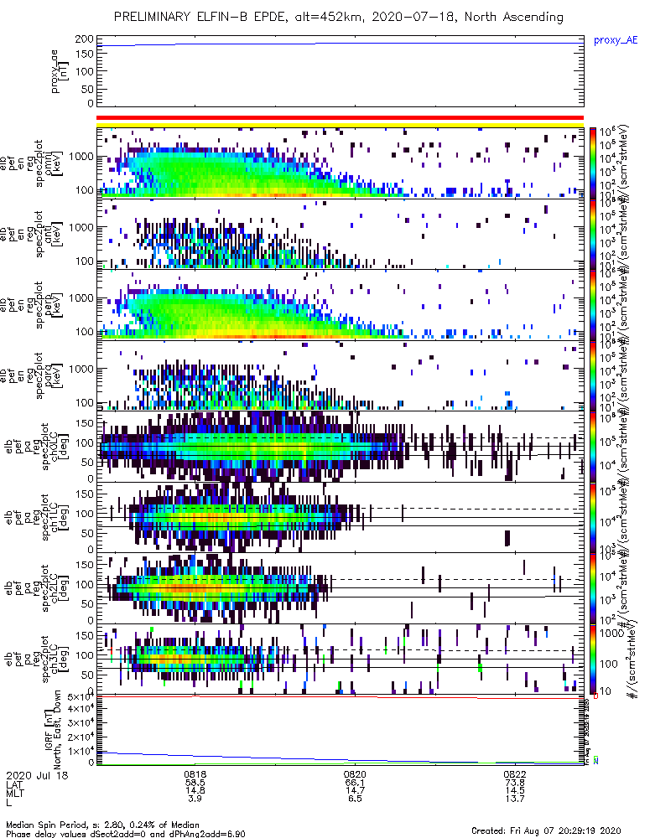Select the blue 'proxy_AE' legend label
Image resolution: width=650 pixels, height=838 pixels.
(x=616, y=40)
